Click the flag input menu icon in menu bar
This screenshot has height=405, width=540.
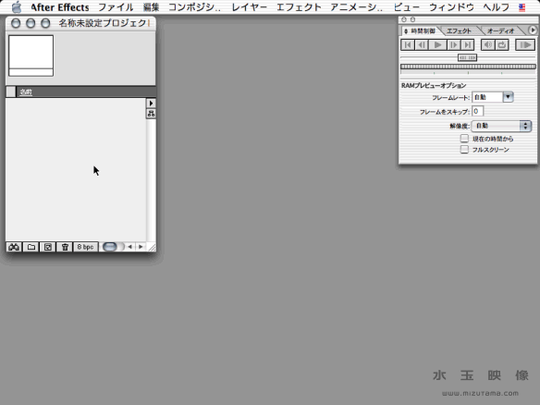point(522,7)
